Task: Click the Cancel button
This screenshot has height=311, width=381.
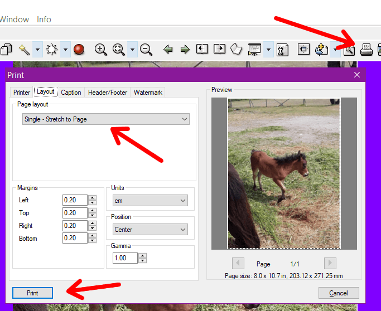Action: (339, 293)
